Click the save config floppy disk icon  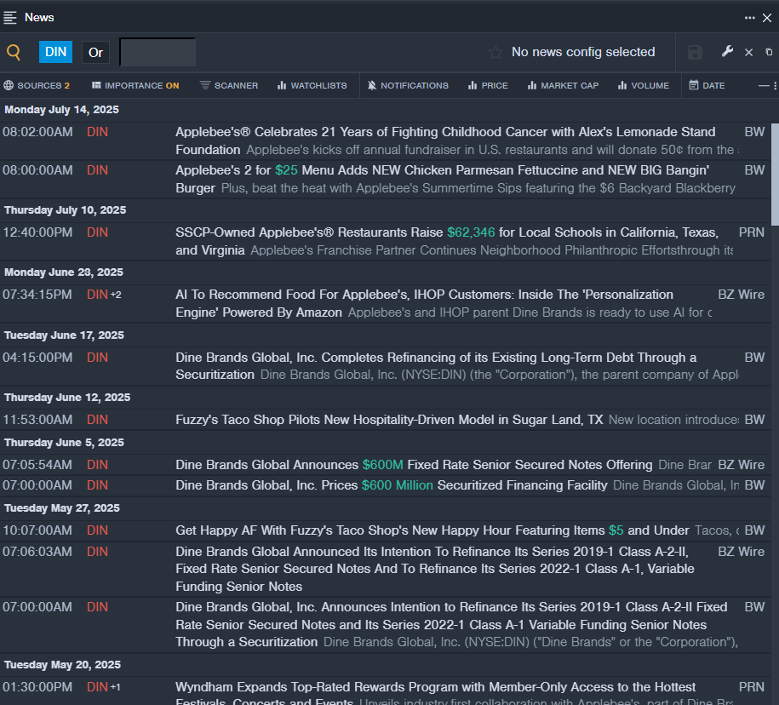click(x=695, y=52)
